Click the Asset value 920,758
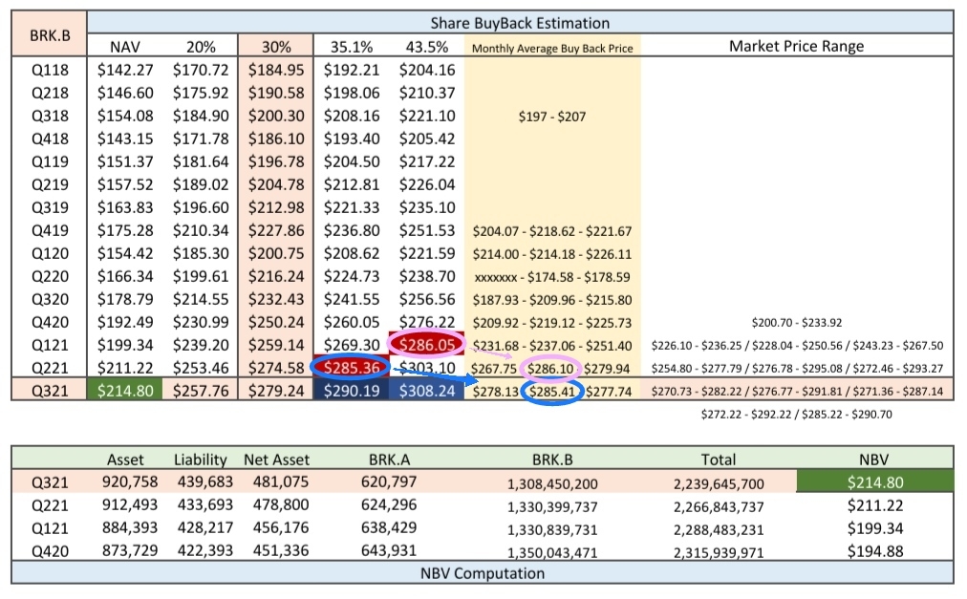 130,481
